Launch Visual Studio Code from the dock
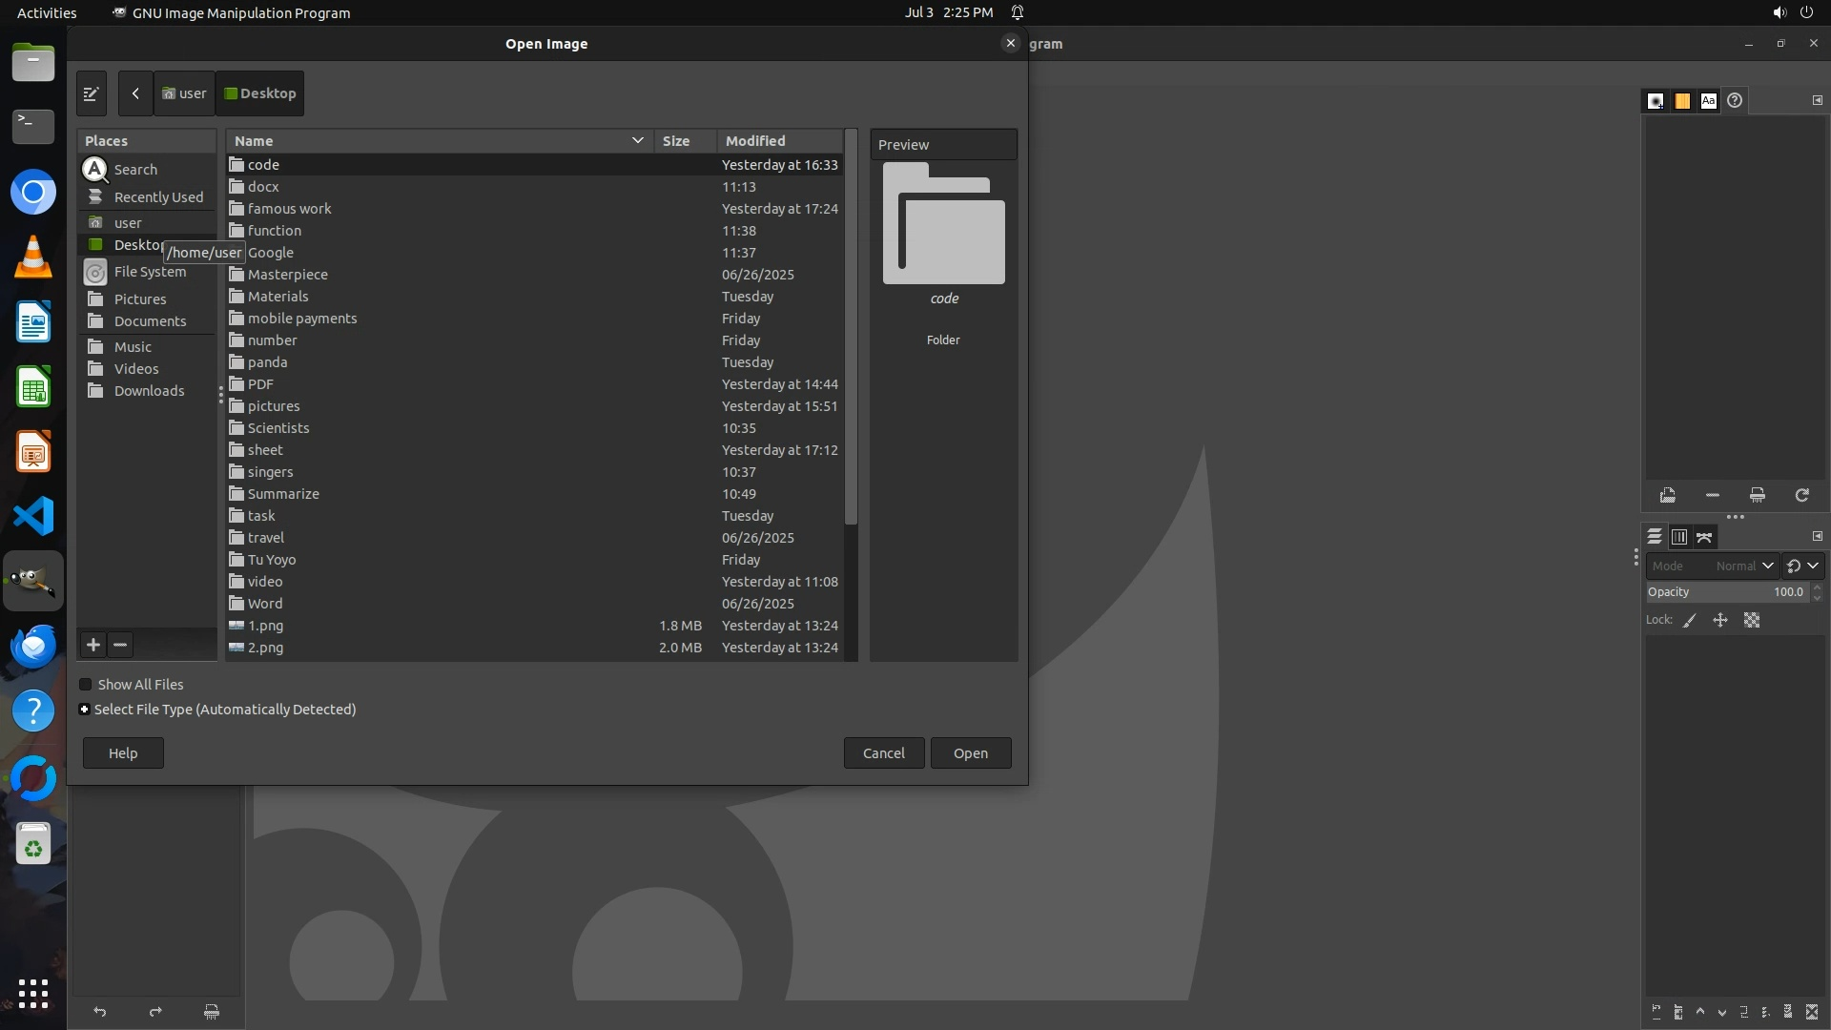This screenshot has width=1831, height=1030. (x=33, y=516)
